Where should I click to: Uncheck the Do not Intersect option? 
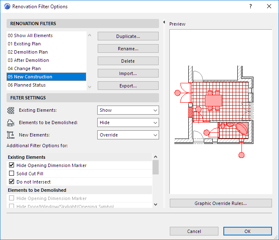[x=12, y=181]
